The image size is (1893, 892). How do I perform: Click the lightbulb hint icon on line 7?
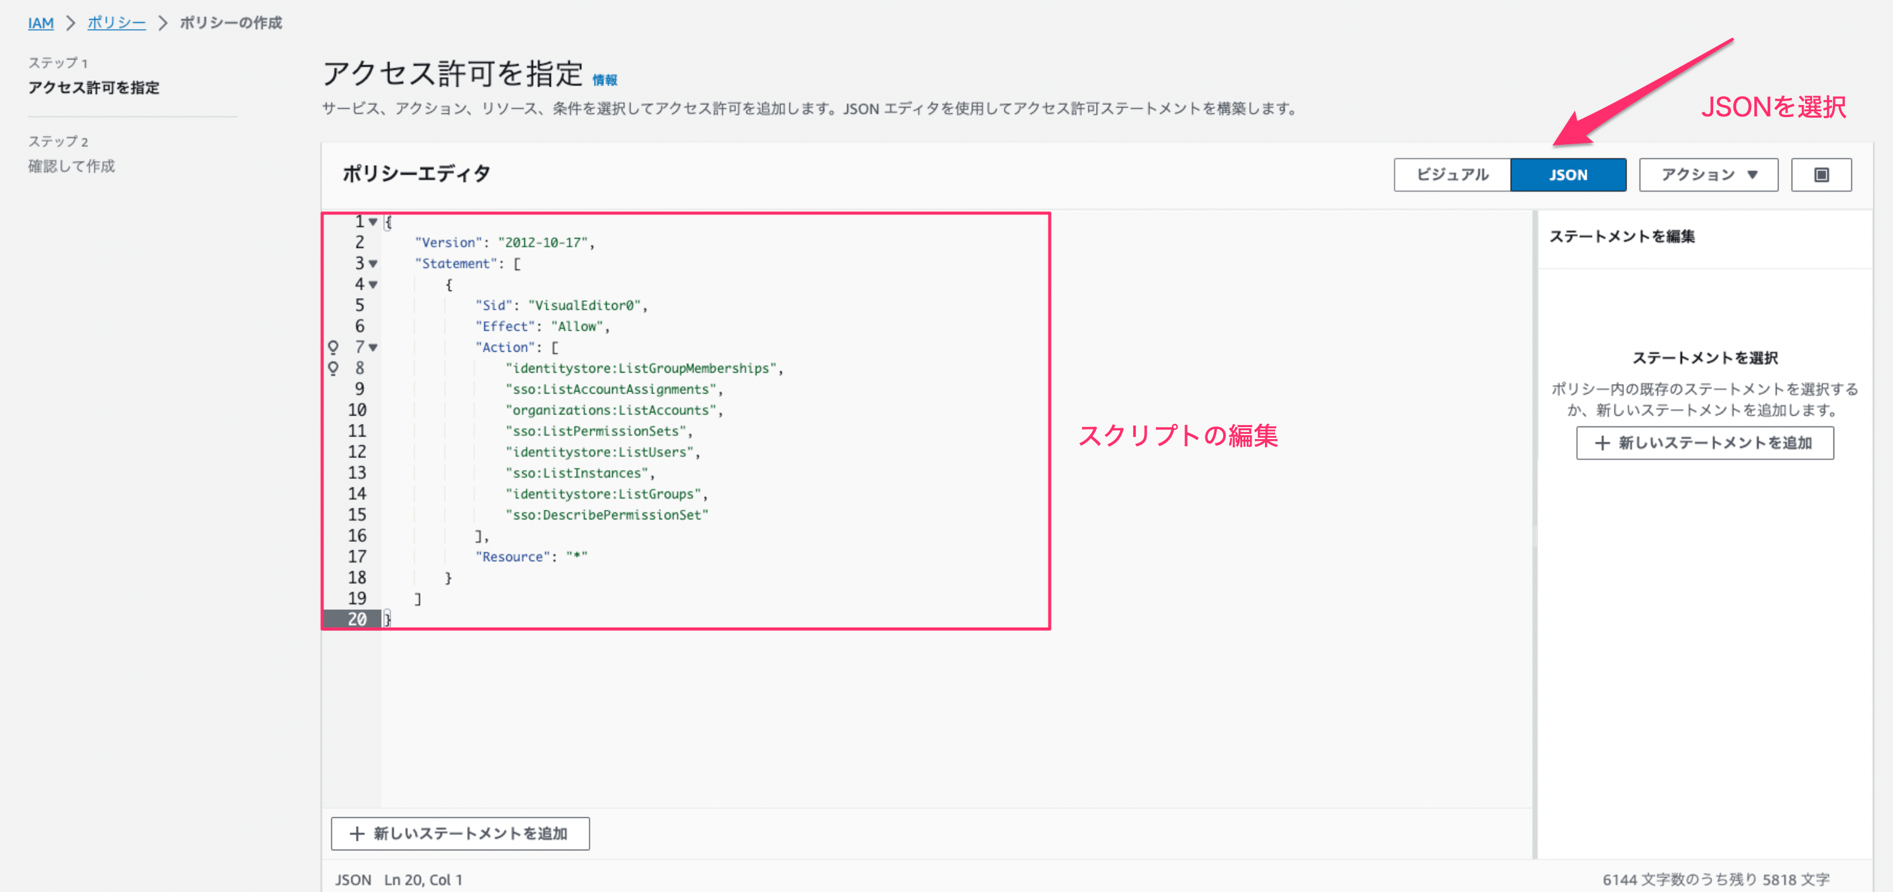coord(334,347)
